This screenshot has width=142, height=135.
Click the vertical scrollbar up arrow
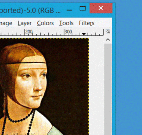click(108, 40)
